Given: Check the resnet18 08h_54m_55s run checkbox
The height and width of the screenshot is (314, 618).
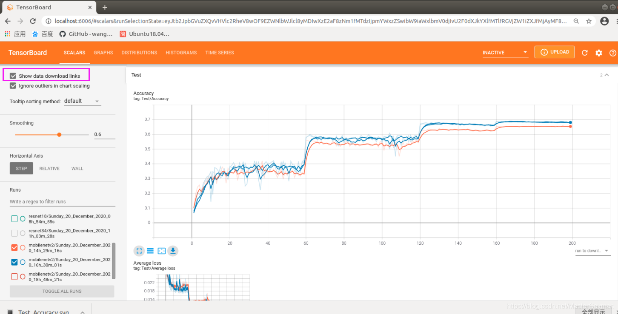Looking at the screenshot, I should 14,219.
